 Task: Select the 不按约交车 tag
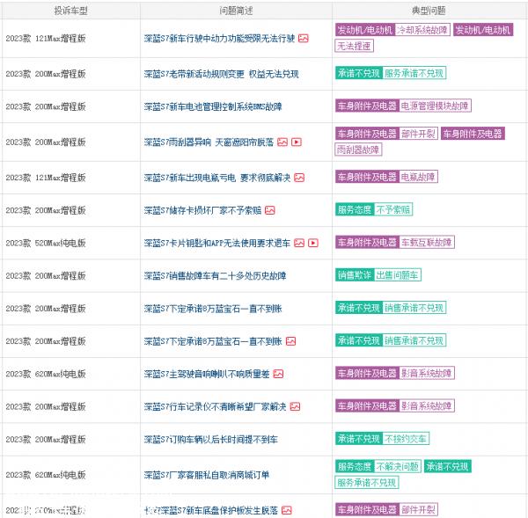[x=406, y=439]
